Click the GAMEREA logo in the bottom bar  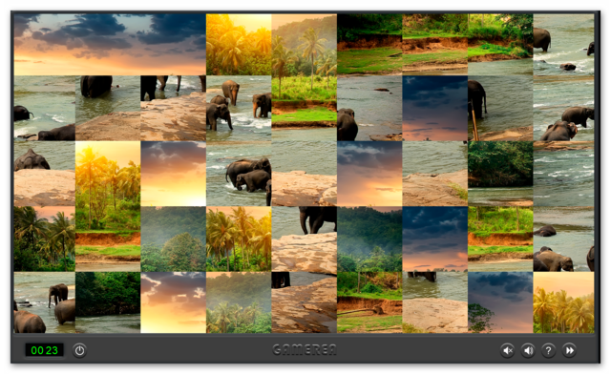click(305, 349)
